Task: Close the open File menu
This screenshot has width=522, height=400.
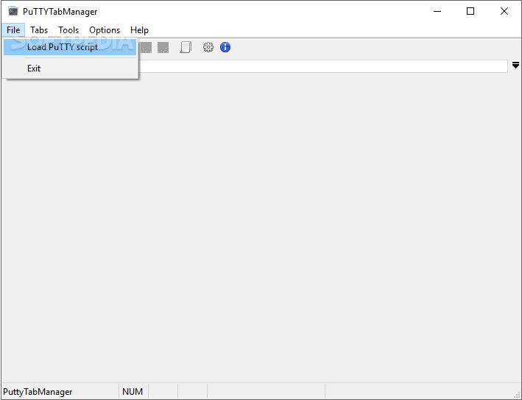Action: point(13,30)
